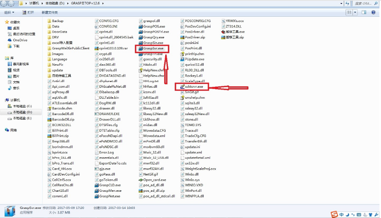Select cprint103.0.109.rar archive icon

click(x=96, y=48)
